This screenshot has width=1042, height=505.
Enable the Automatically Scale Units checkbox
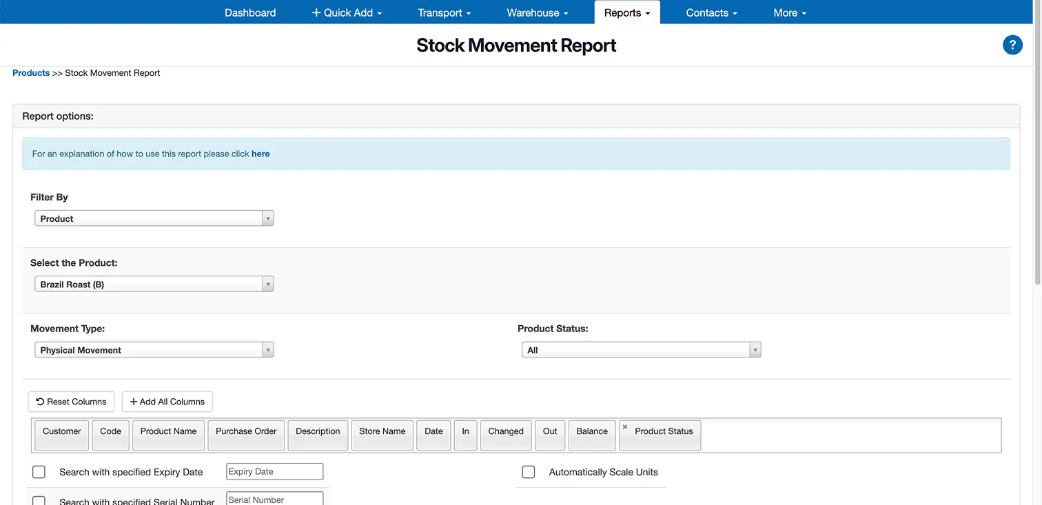tap(529, 472)
